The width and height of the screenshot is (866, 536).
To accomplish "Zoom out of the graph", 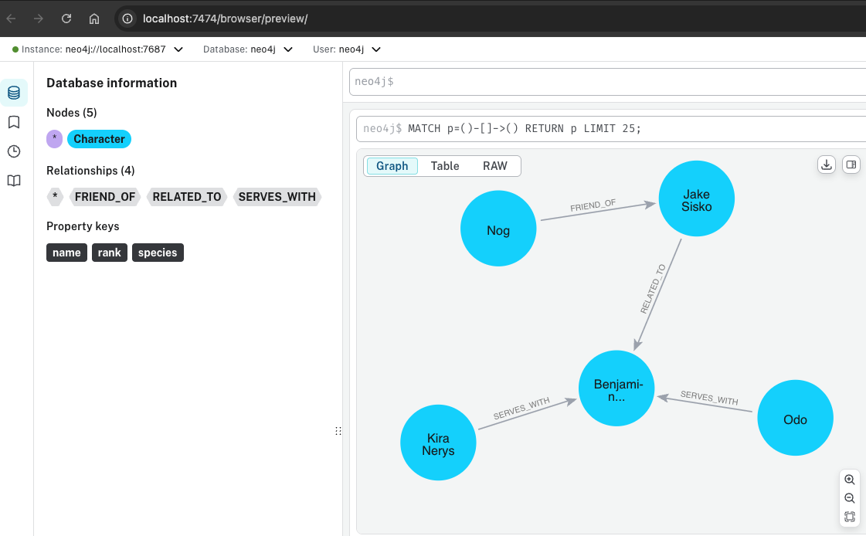I will [850, 498].
